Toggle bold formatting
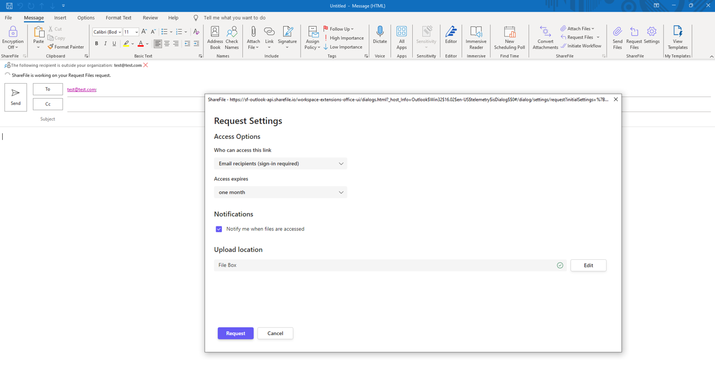 tap(97, 44)
